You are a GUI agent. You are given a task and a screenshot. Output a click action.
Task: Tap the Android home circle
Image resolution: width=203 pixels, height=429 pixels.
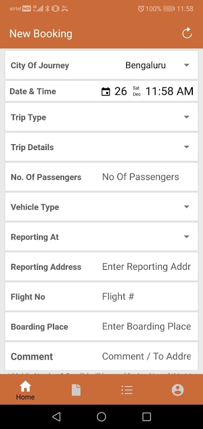click(101, 417)
